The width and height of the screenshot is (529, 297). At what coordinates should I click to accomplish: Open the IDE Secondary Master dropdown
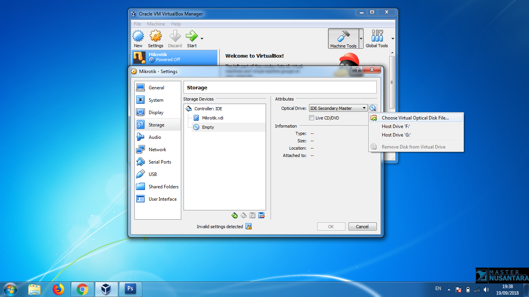tap(364, 108)
